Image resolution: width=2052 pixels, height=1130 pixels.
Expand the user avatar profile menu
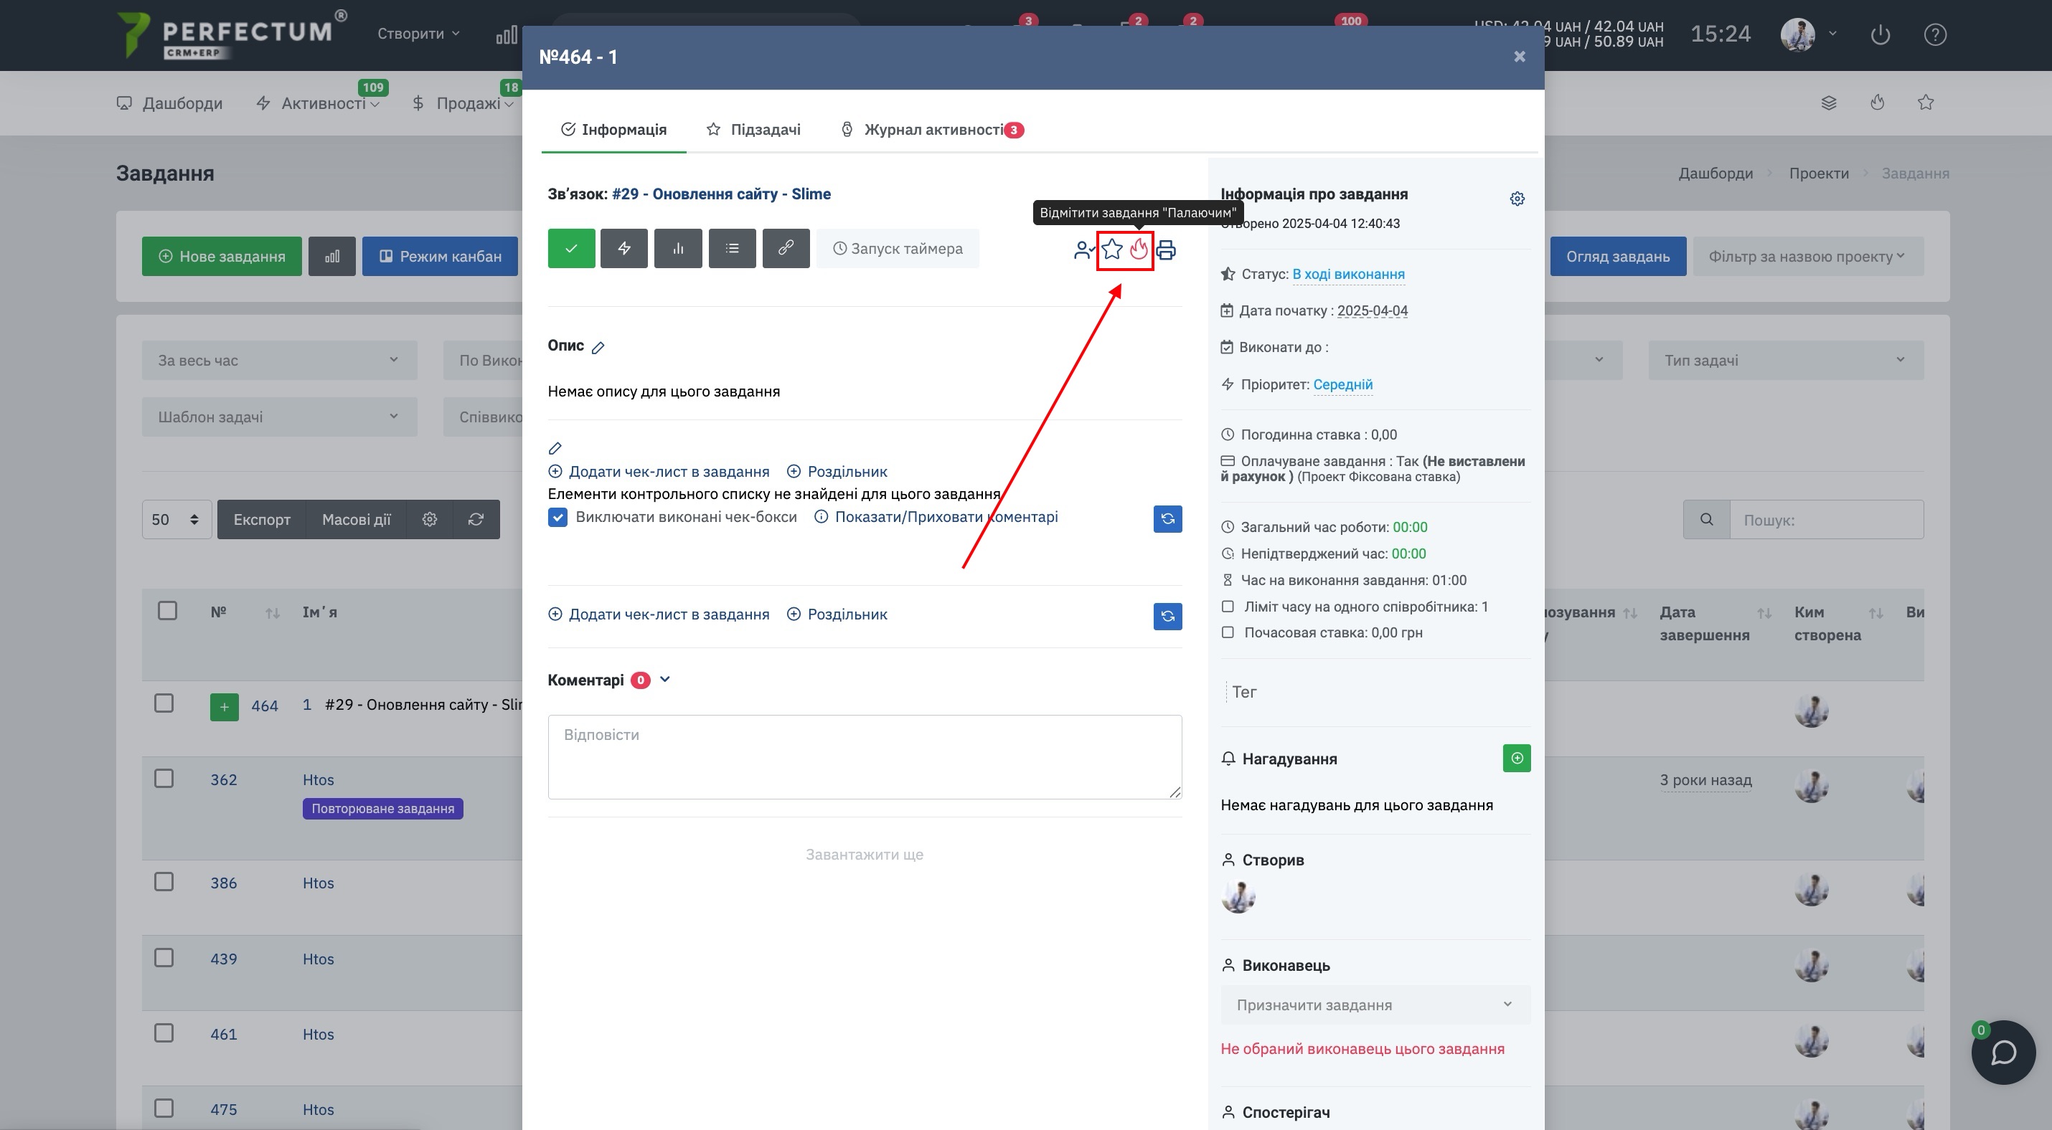(1809, 34)
